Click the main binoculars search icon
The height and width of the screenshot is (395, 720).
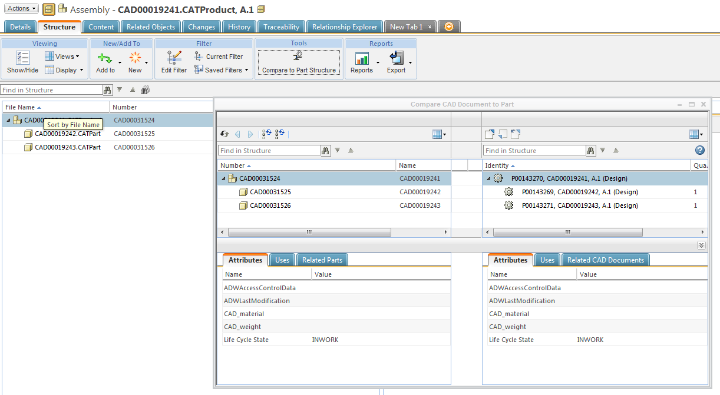click(x=107, y=90)
